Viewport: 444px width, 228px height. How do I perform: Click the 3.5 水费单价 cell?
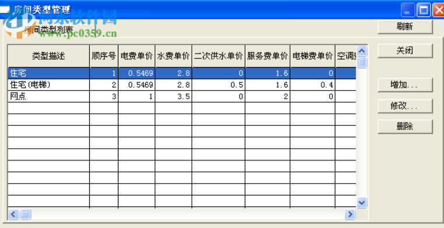pos(174,96)
